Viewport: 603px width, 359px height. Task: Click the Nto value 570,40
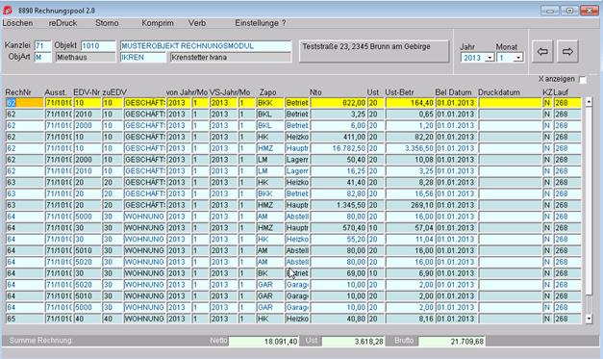[x=339, y=228]
